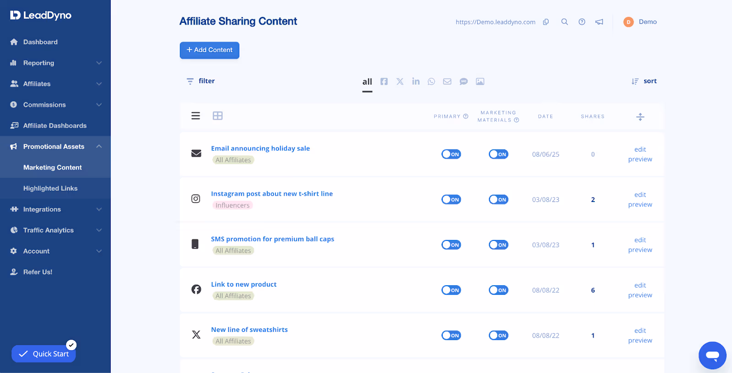Open Email announcing holiday sale link
The height and width of the screenshot is (373, 732).
[x=260, y=149]
